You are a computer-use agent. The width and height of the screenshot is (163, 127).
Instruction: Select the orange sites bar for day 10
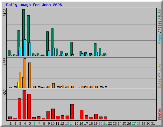click(x=53, y=85)
